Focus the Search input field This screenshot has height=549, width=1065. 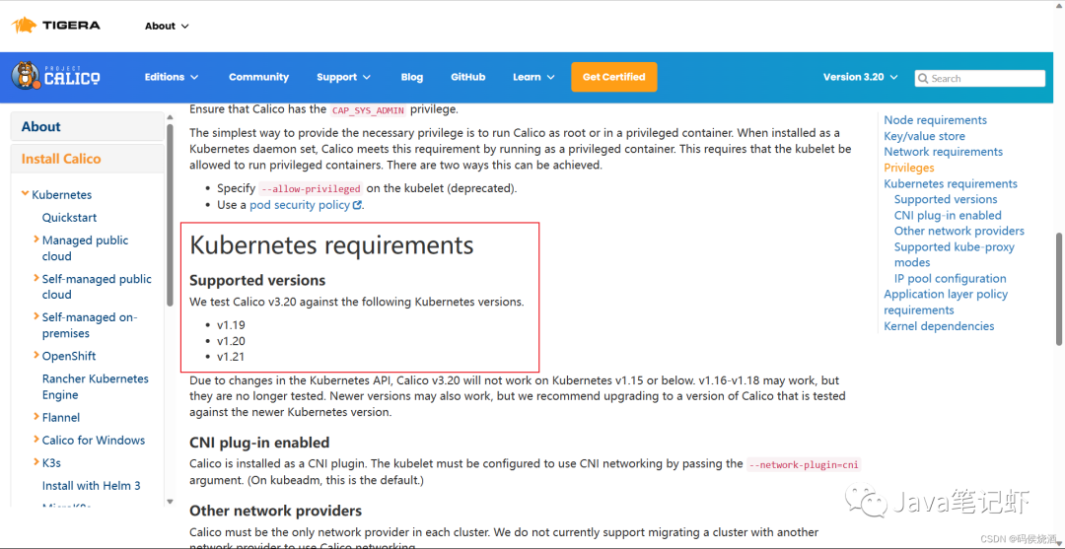pyautogui.click(x=979, y=79)
